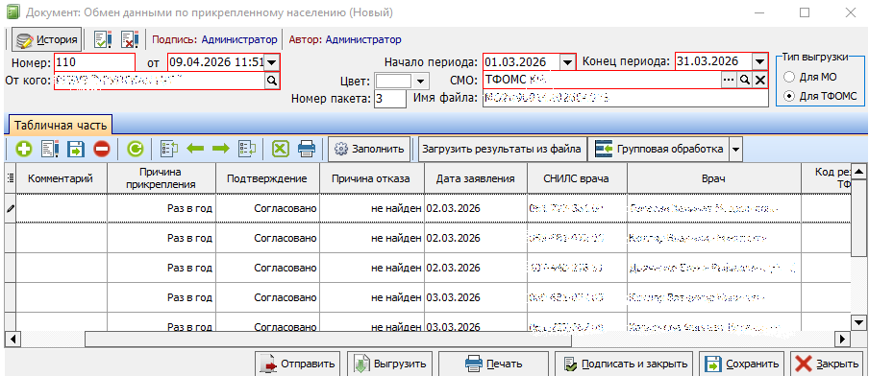Click the 'Причина отказа' column header
The height and width of the screenshot is (376, 869).
[372, 178]
